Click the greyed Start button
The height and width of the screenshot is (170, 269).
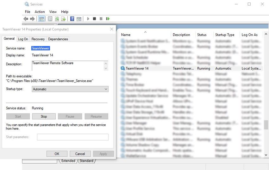pyautogui.click(x=18, y=116)
